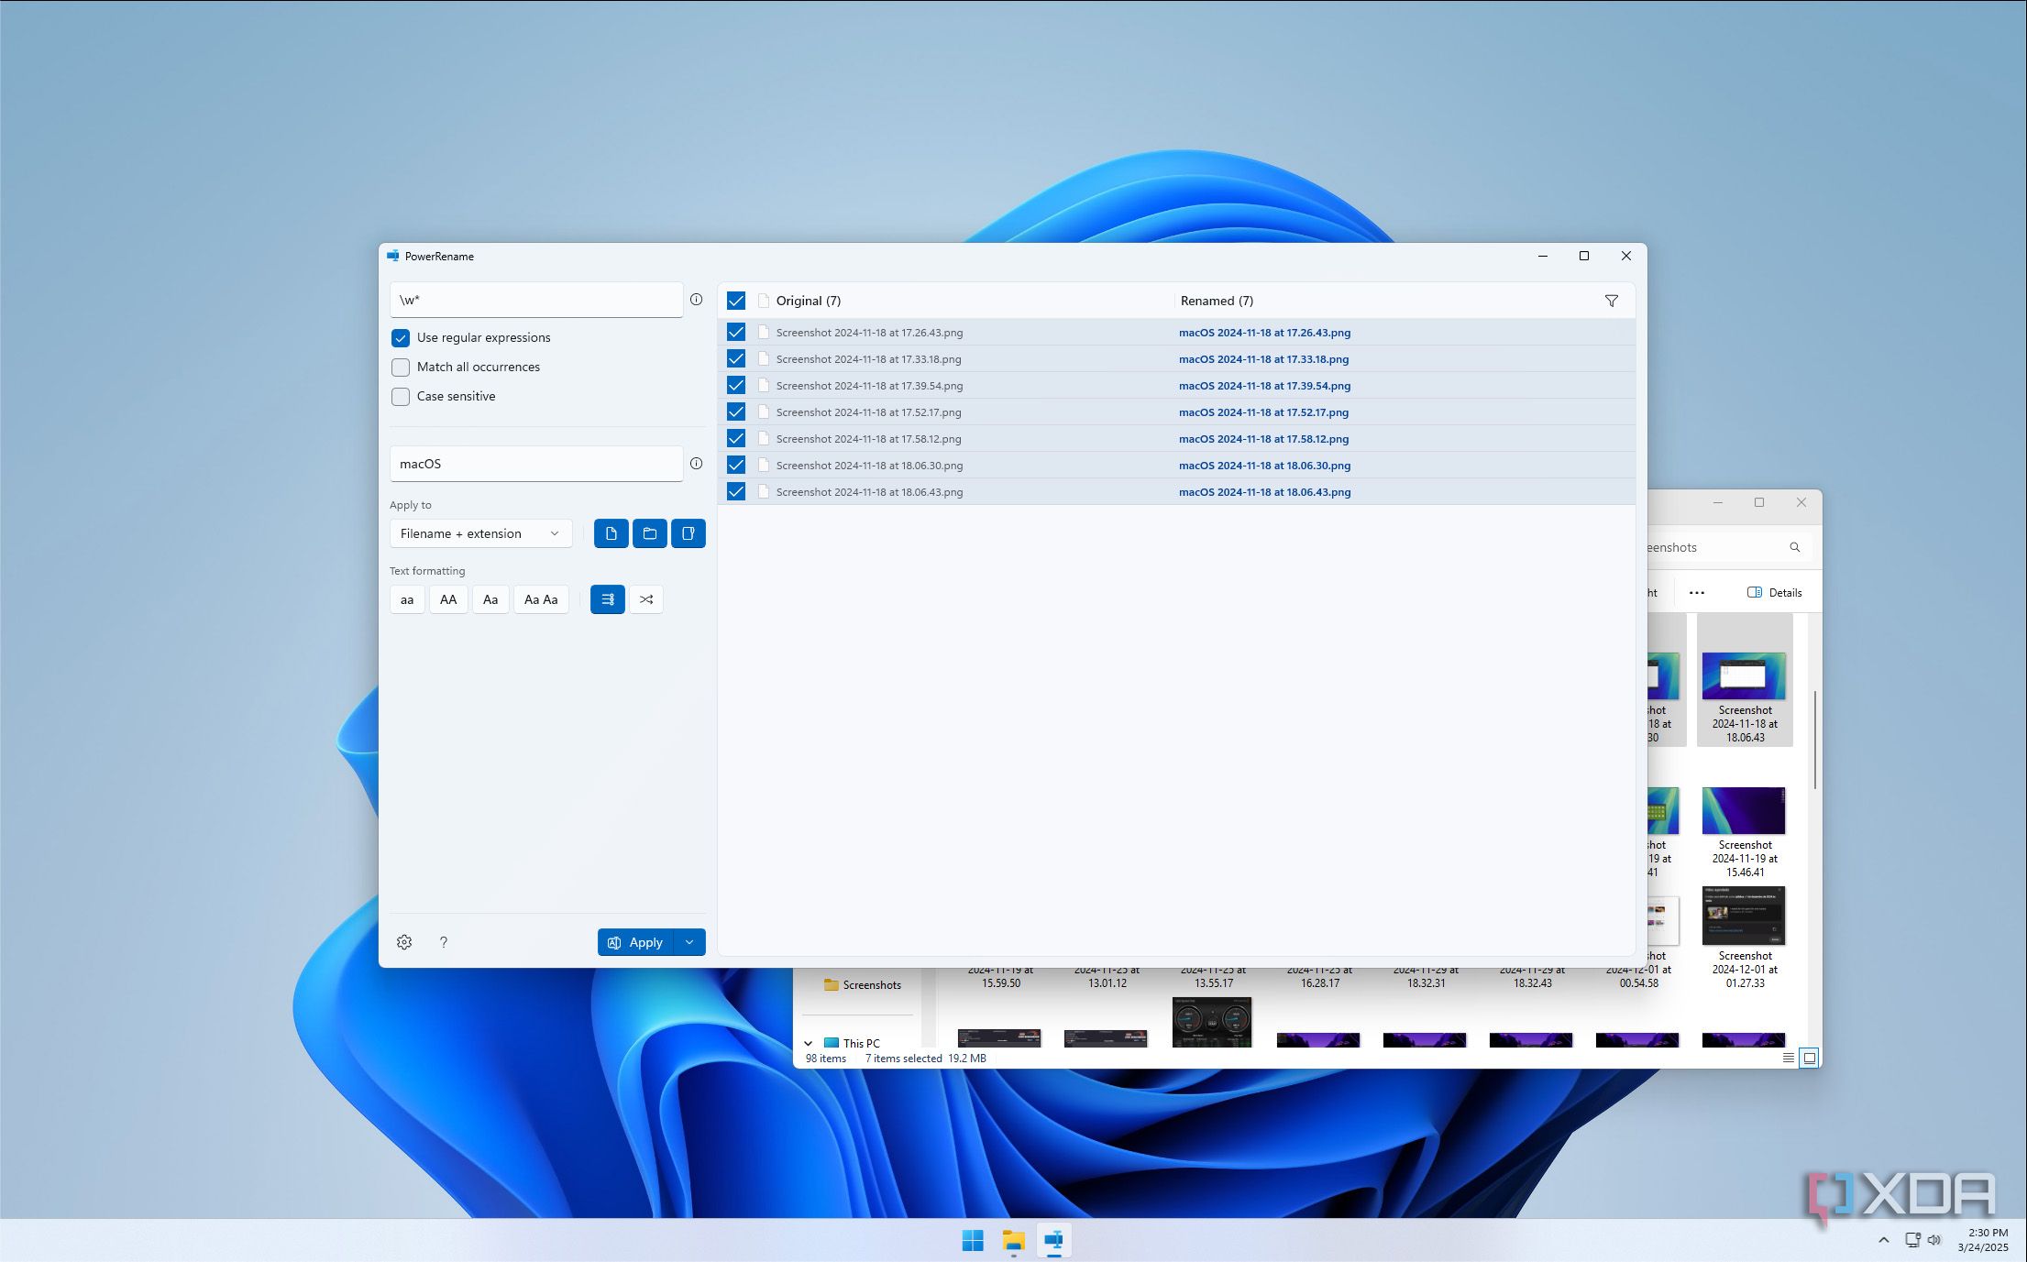Click the search icon in File Explorer

coord(1794,547)
